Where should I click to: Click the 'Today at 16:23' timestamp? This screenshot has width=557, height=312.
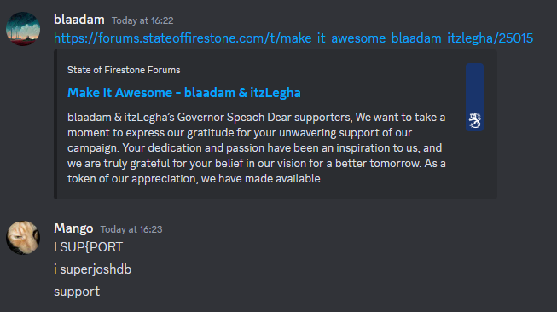[131, 229]
